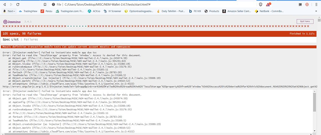The width and height of the screenshot is (321, 135).
Task: Open the Brave Shields lion icon
Action: [x=261, y=5]
